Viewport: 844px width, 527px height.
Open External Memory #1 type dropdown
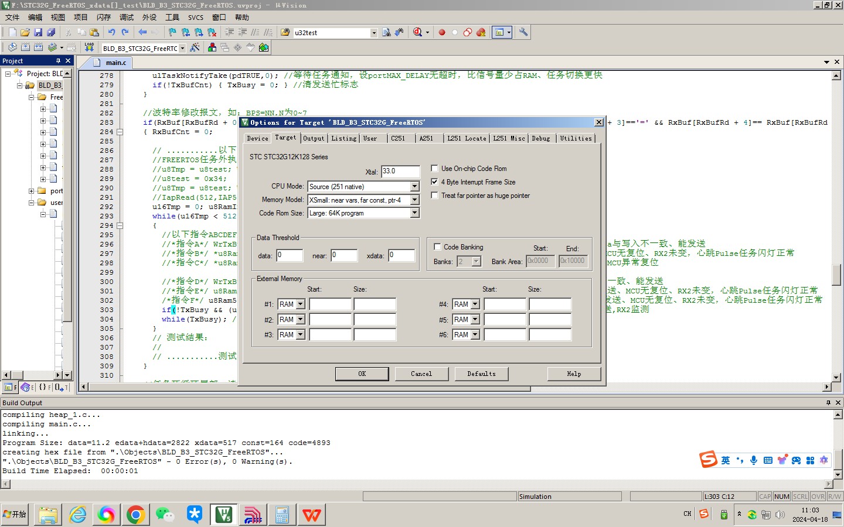[300, 304]
